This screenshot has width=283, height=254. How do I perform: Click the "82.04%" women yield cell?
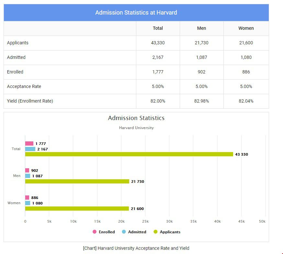tap(246, 101)
